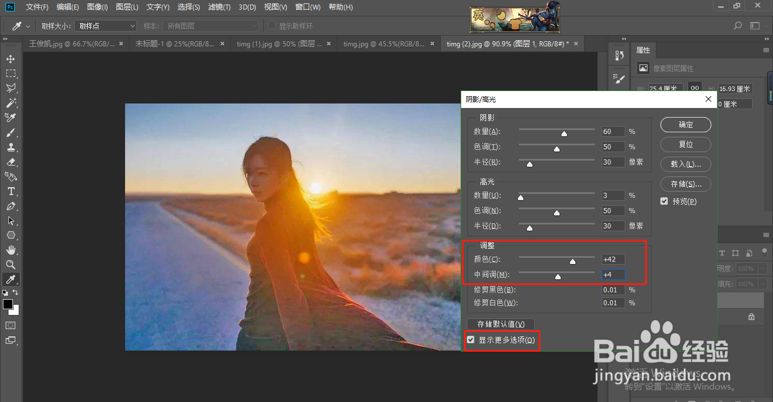Toggle the 预览 preview checkbox

click(664, 201)
